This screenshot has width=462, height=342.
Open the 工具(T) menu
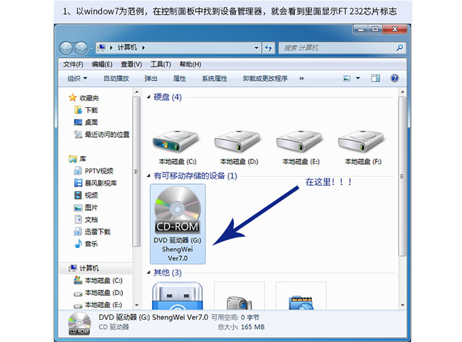(x=160, y=65)
